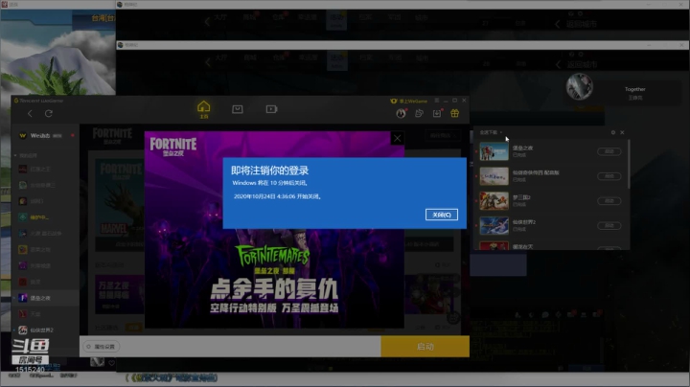The height and width of the screenshot is (387, 690).
Task: Launch 梦三国2 from download list
Action: [x=609, y=200]
